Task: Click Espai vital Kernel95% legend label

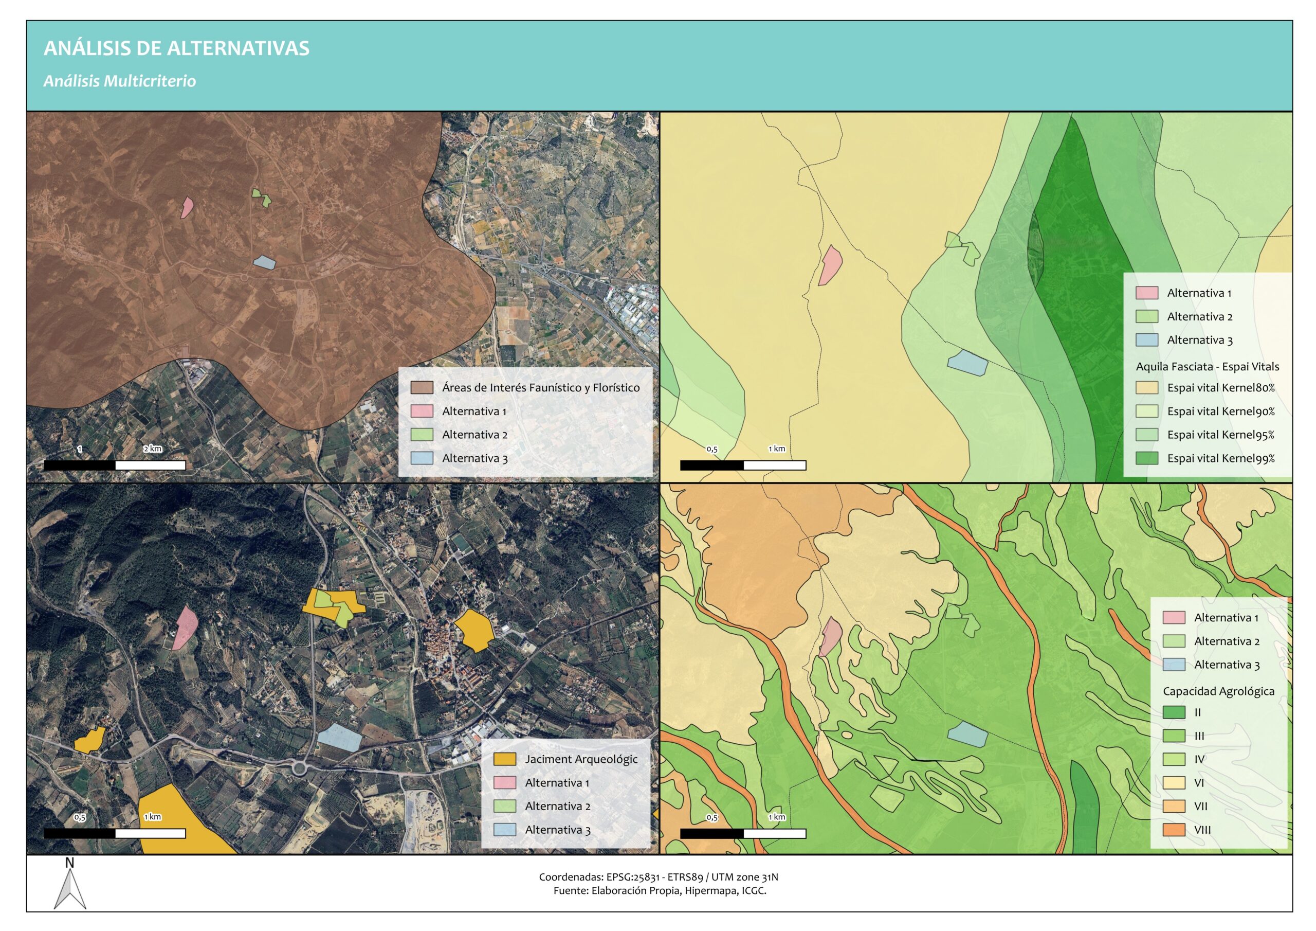Action: (x=1220, y=435)
